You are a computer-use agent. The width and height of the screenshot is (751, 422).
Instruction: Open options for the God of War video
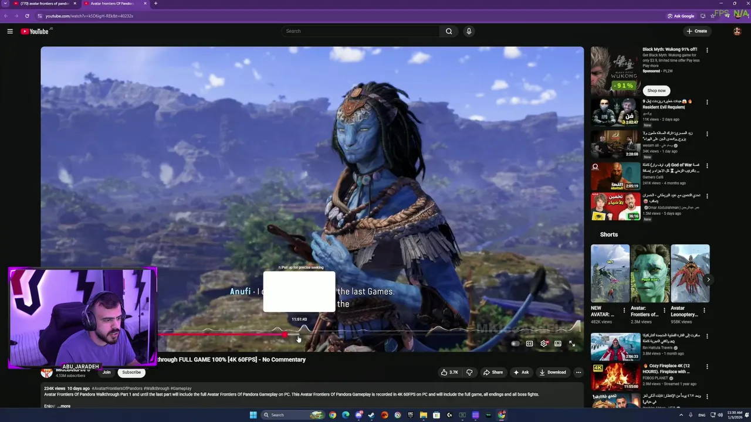707,165
